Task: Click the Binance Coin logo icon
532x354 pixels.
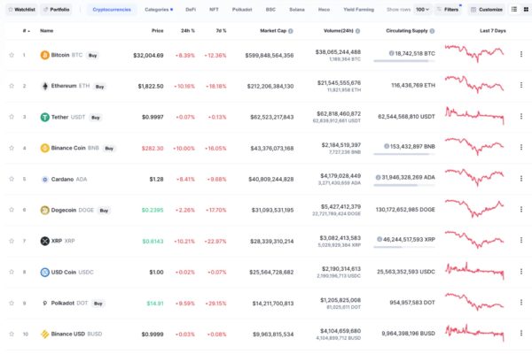Action: pyautogui.click(x=45, y=148)
